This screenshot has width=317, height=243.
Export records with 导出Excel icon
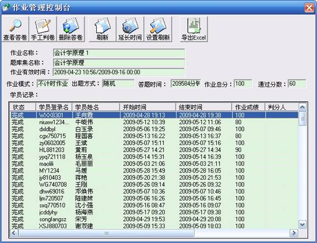coord(194,29)
